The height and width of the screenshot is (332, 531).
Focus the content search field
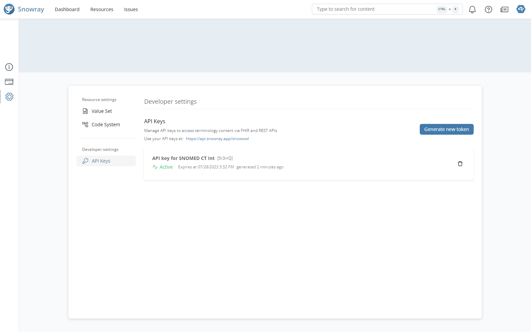click(374, 9)
